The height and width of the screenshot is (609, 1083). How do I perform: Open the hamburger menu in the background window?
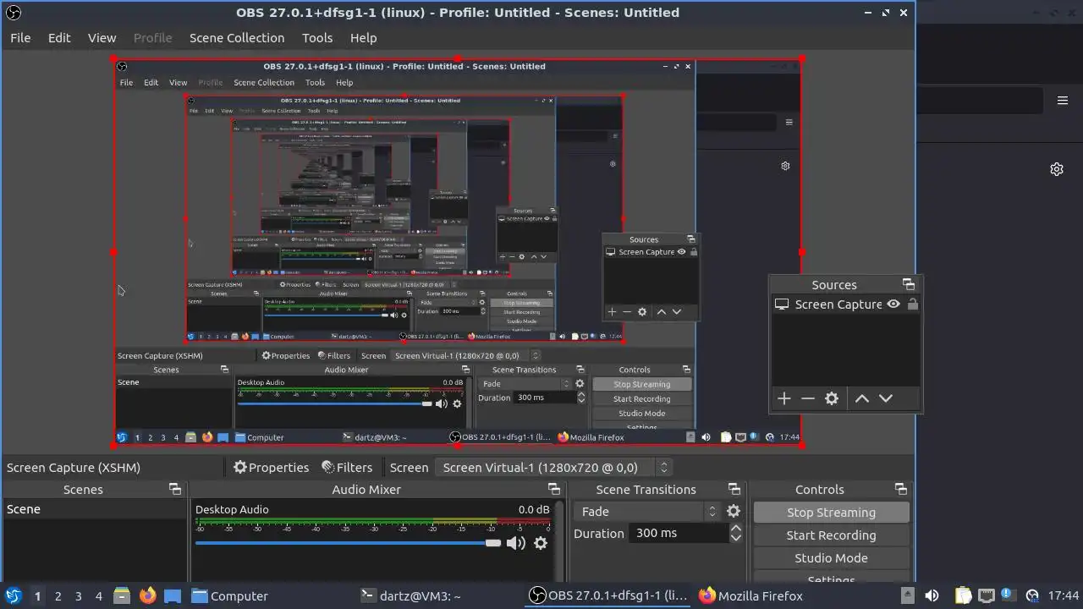1063,101
